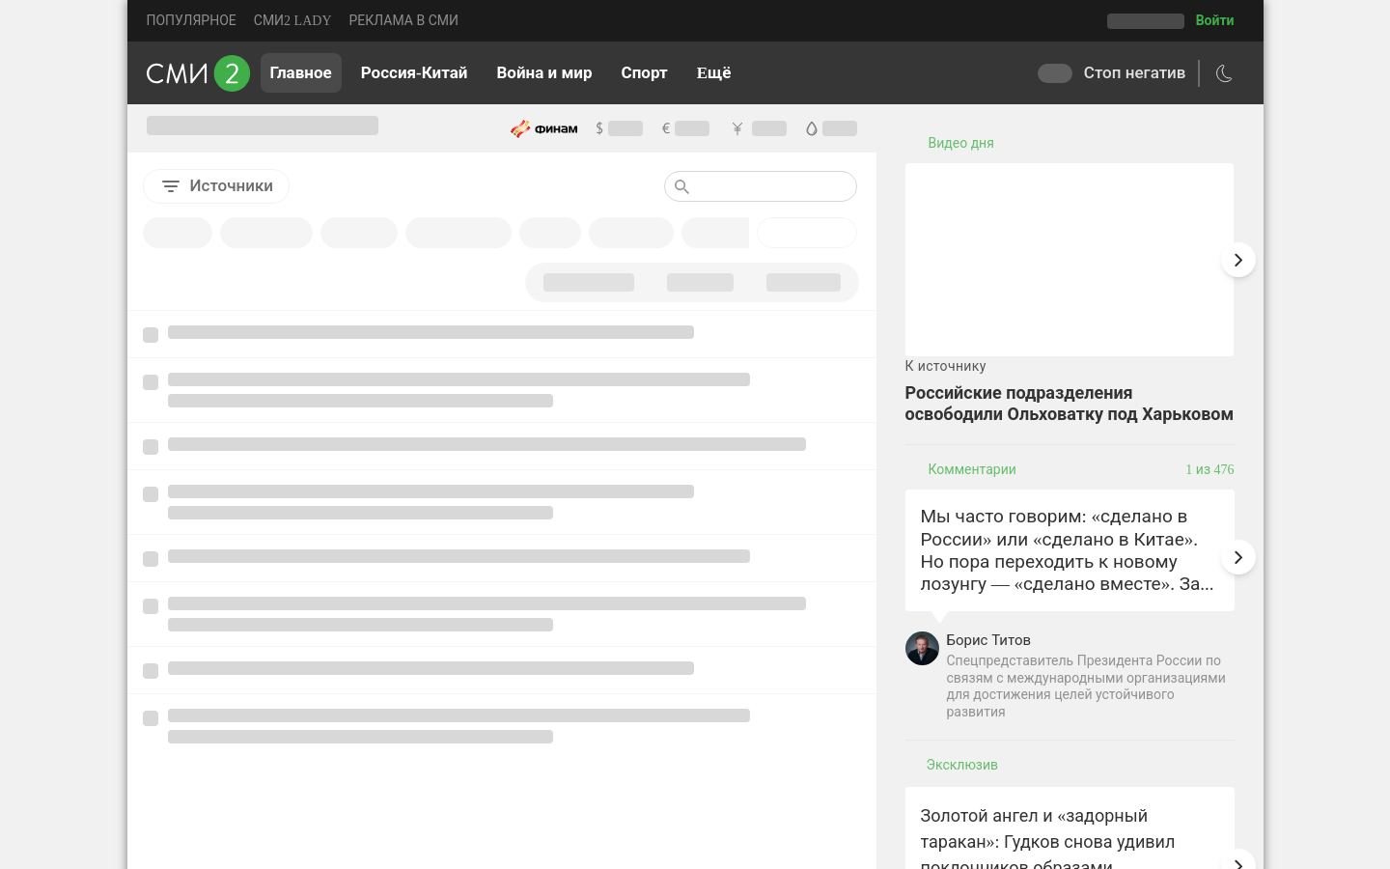The width and height of the screenshot is (1390, 869).
Task: Open РЕКЛАМА В СМИ link
Action: tap(403, 20)
